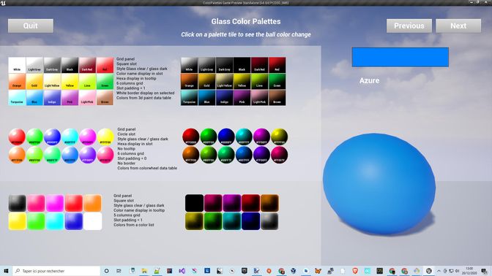492x276 pixels.
Task: Click the taskbar search field
Action: [x=56, y=271]
